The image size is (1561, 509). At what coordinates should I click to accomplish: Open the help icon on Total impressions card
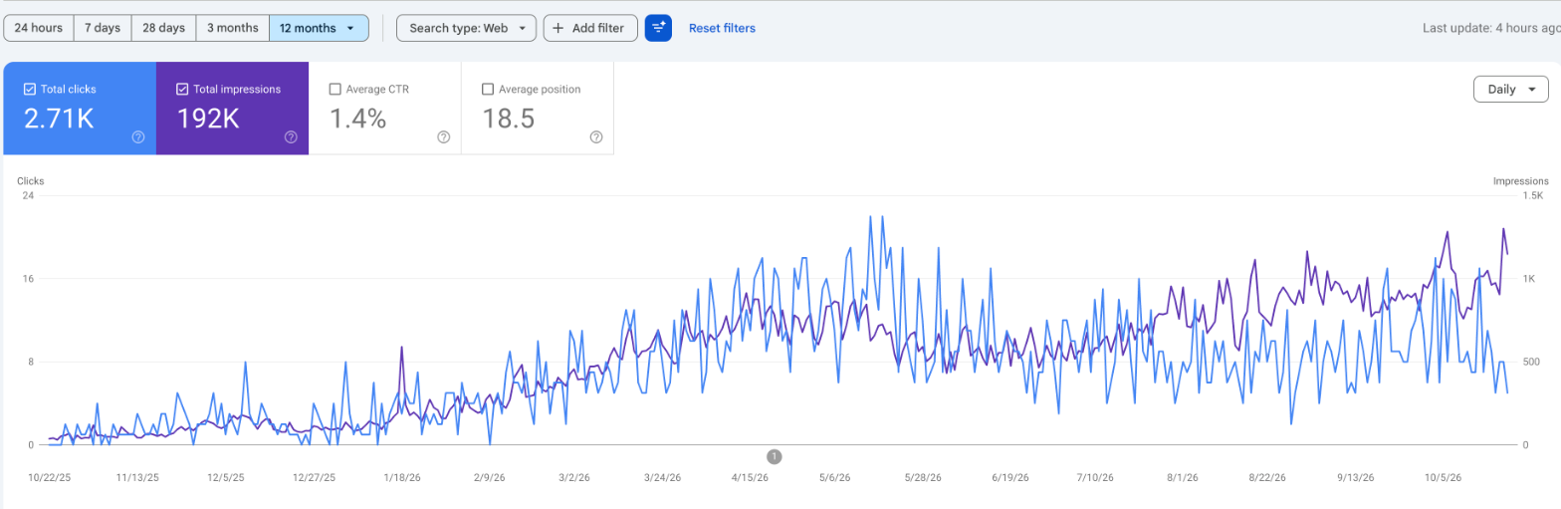pyautogui.click(x=291, y=137)
